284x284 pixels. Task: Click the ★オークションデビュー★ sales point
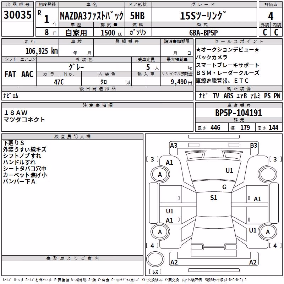click(228, 49)
